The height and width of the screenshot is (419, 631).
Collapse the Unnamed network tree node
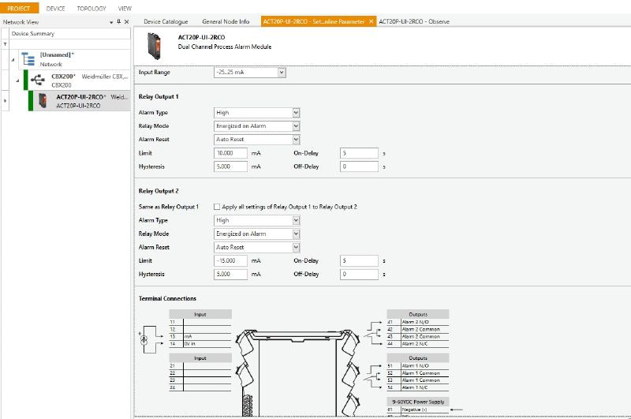click(x=12, y=59)
